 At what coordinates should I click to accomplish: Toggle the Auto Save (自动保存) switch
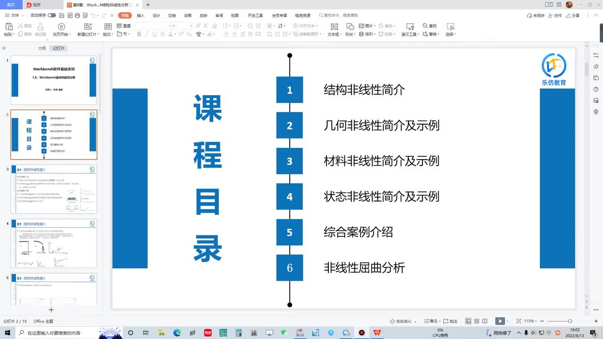pos(52,16)
